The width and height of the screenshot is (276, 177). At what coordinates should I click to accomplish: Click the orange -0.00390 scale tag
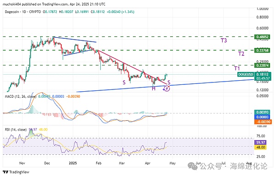click(x=263, y=122)
